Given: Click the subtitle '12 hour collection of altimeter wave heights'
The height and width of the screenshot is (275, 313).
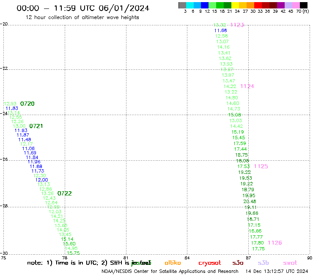Looking at the screenshot, I should tap(82, 17).
